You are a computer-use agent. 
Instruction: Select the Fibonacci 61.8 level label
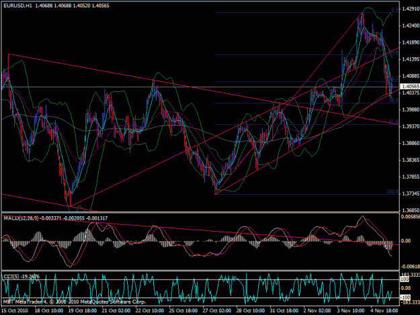click(394, 122)
